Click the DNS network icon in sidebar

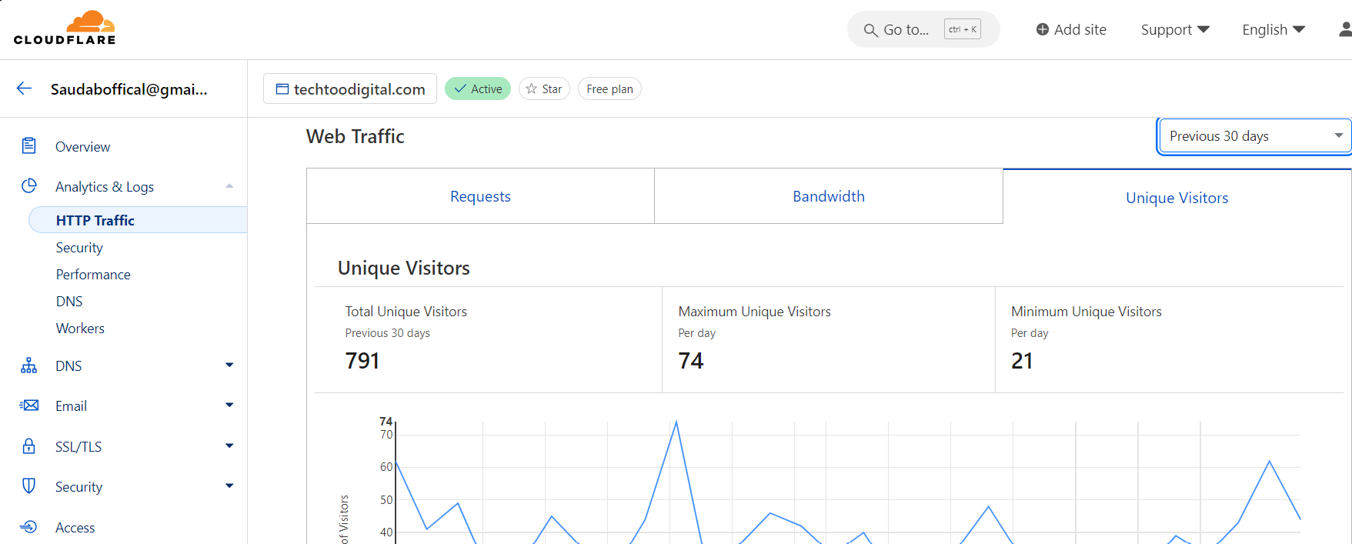(x=29, y=365)
